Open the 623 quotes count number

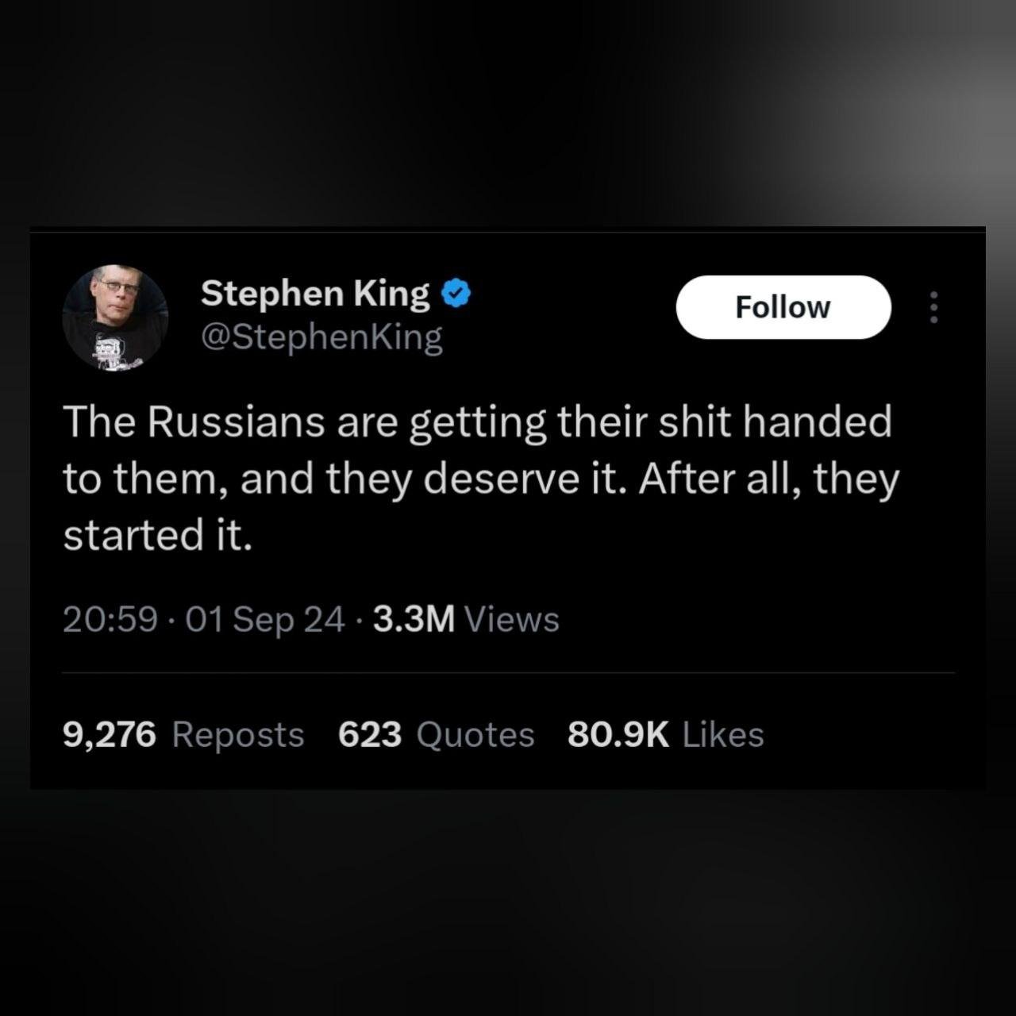[370, 734]
